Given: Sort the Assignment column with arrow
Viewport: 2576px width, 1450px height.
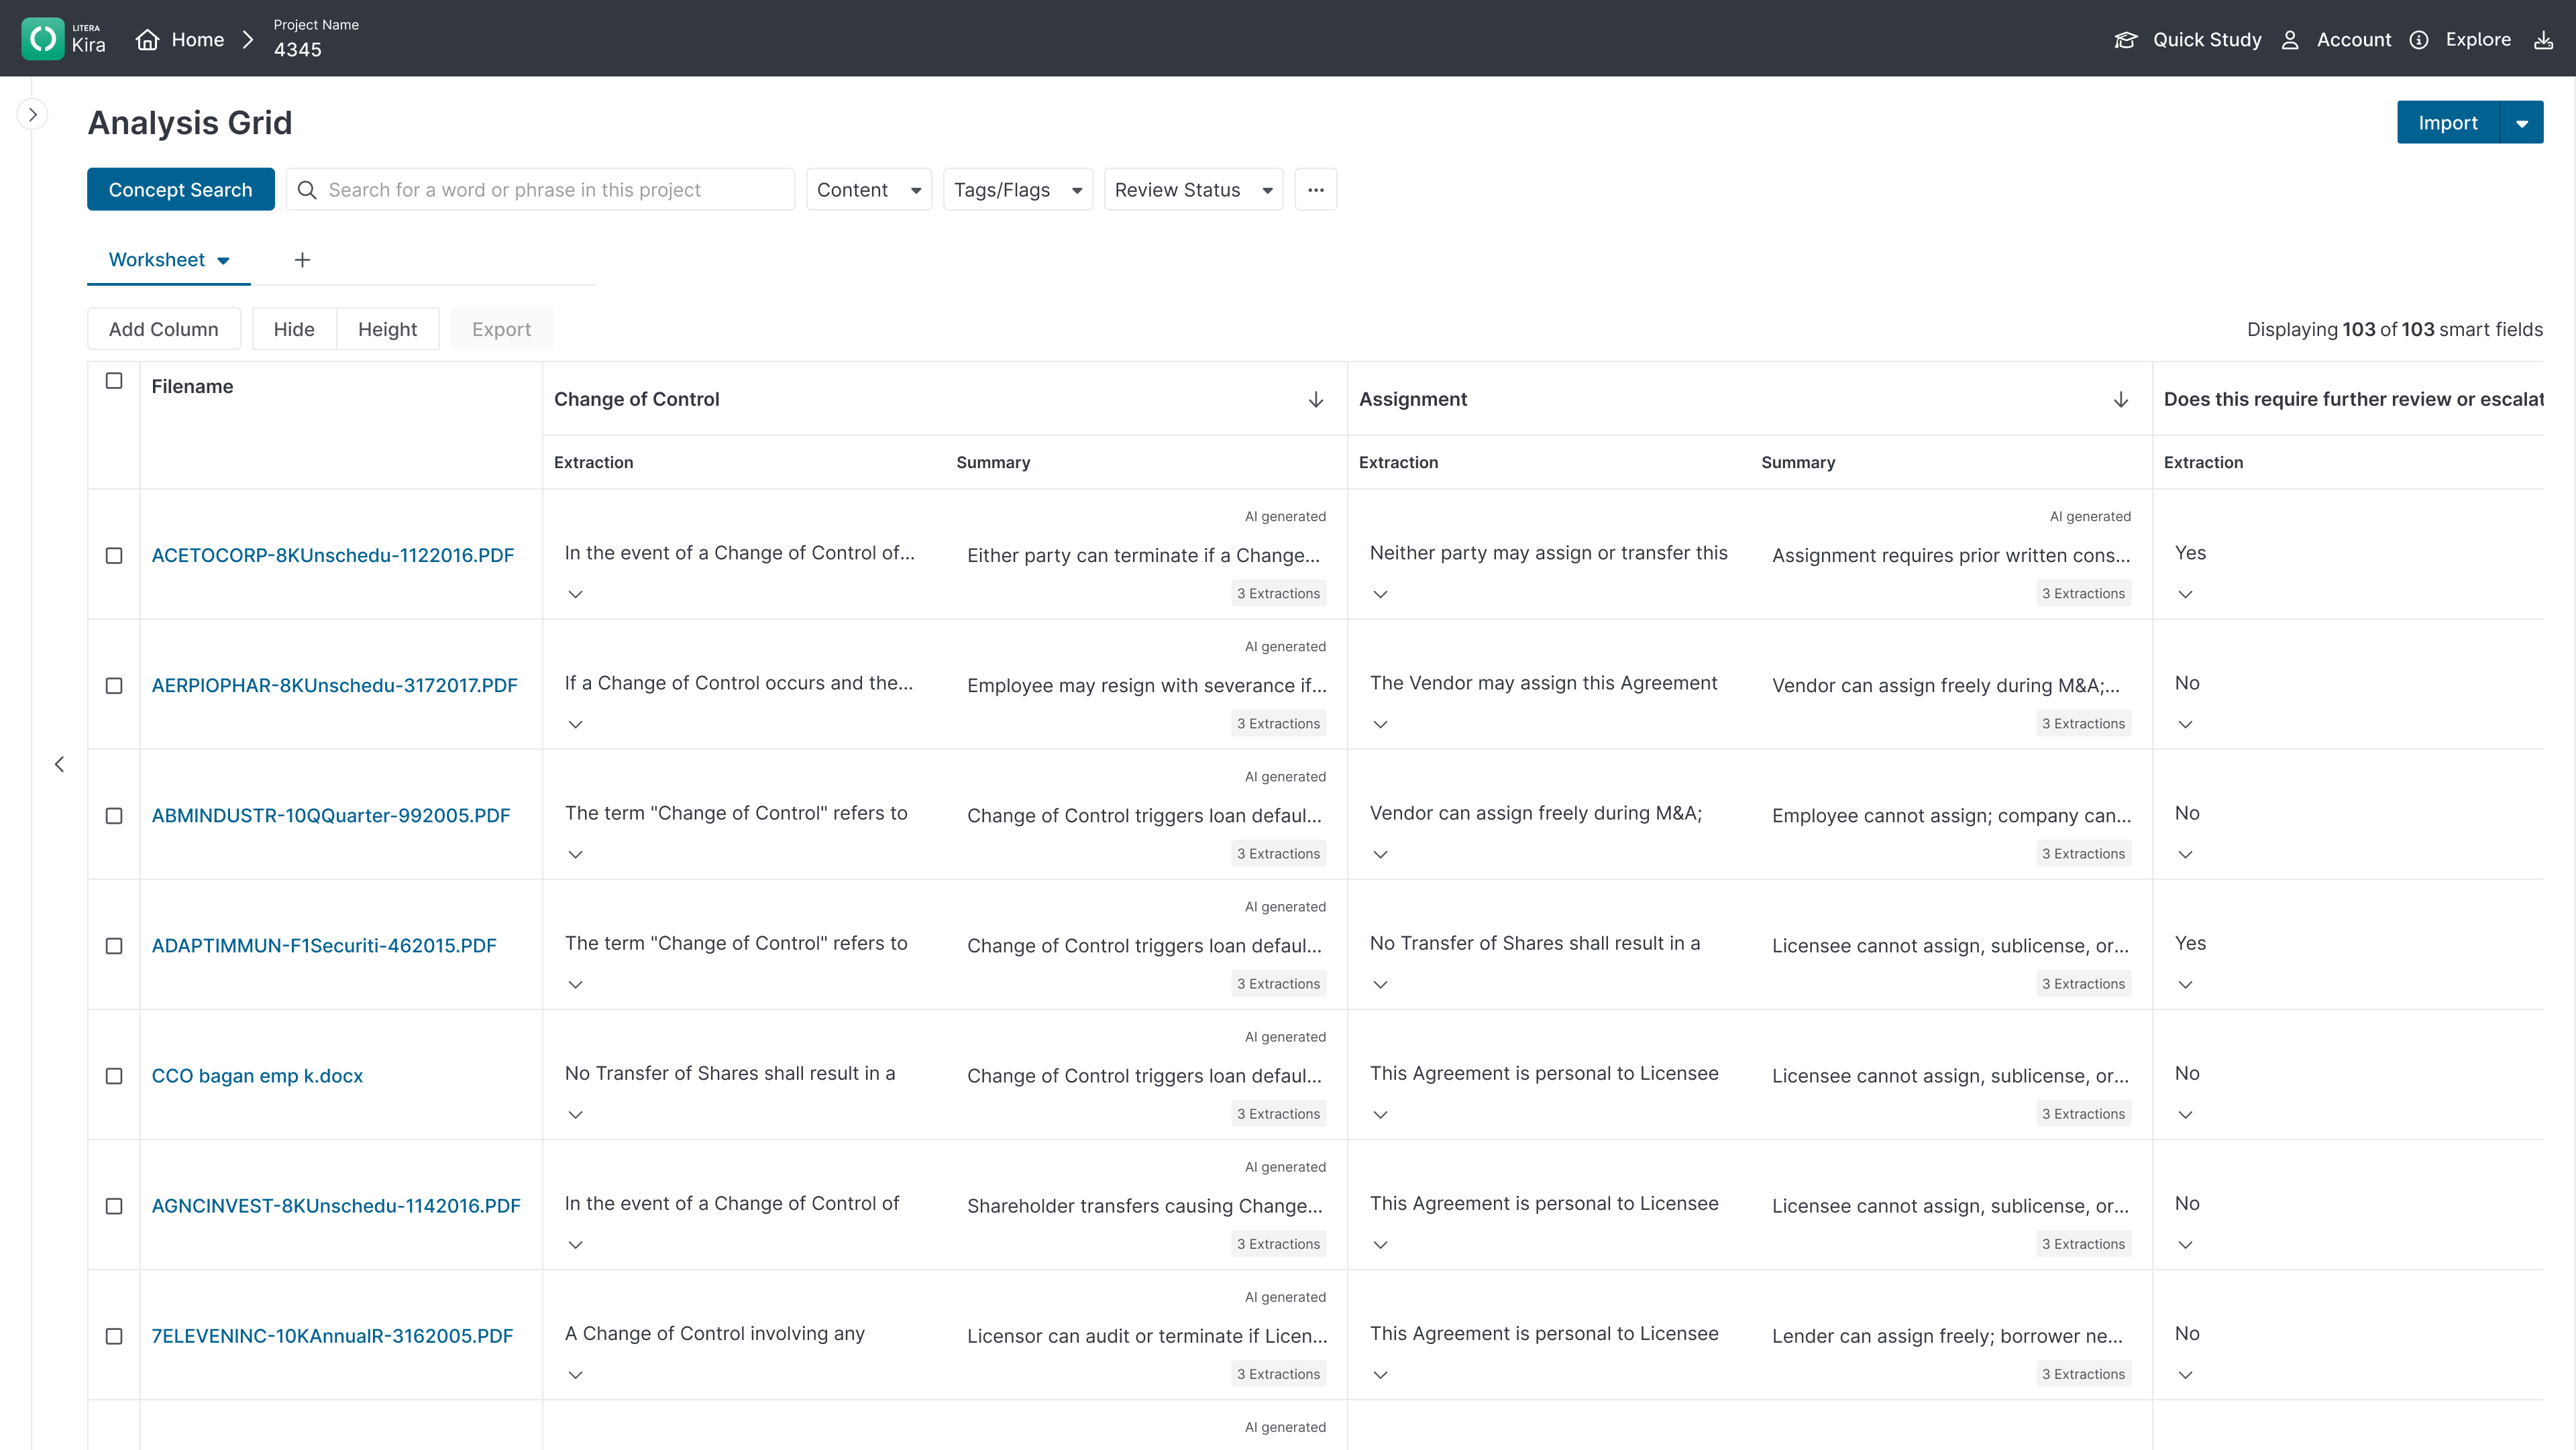Looking at the screenshot, I should (x=2120, y=399).
